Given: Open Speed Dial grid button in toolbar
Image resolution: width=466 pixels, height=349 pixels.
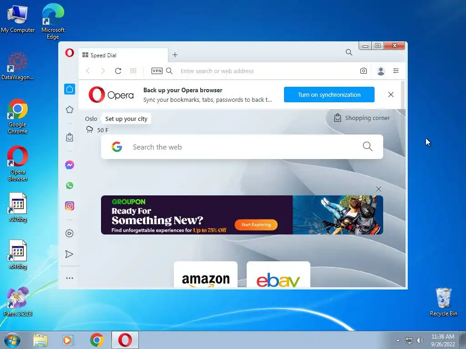Looking at the screenshot, I should [x=133, y=71].
